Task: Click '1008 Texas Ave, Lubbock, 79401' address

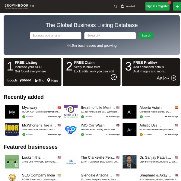Action: coord(39,129)
